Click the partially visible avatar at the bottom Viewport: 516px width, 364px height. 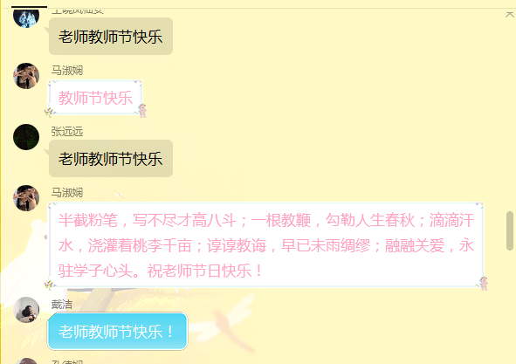click(26, 361)
